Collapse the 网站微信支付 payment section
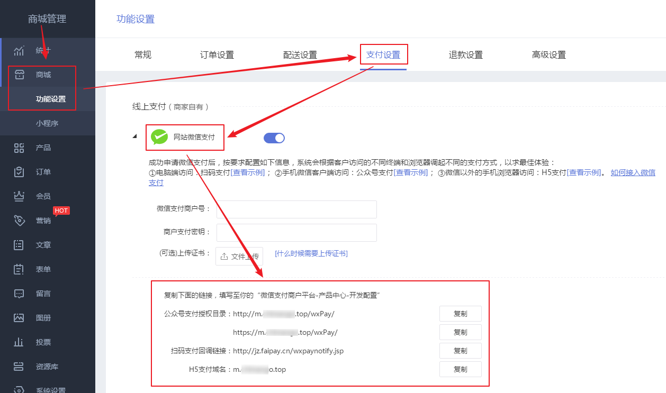This screenshot has width=666, height=393. point(135,135)
